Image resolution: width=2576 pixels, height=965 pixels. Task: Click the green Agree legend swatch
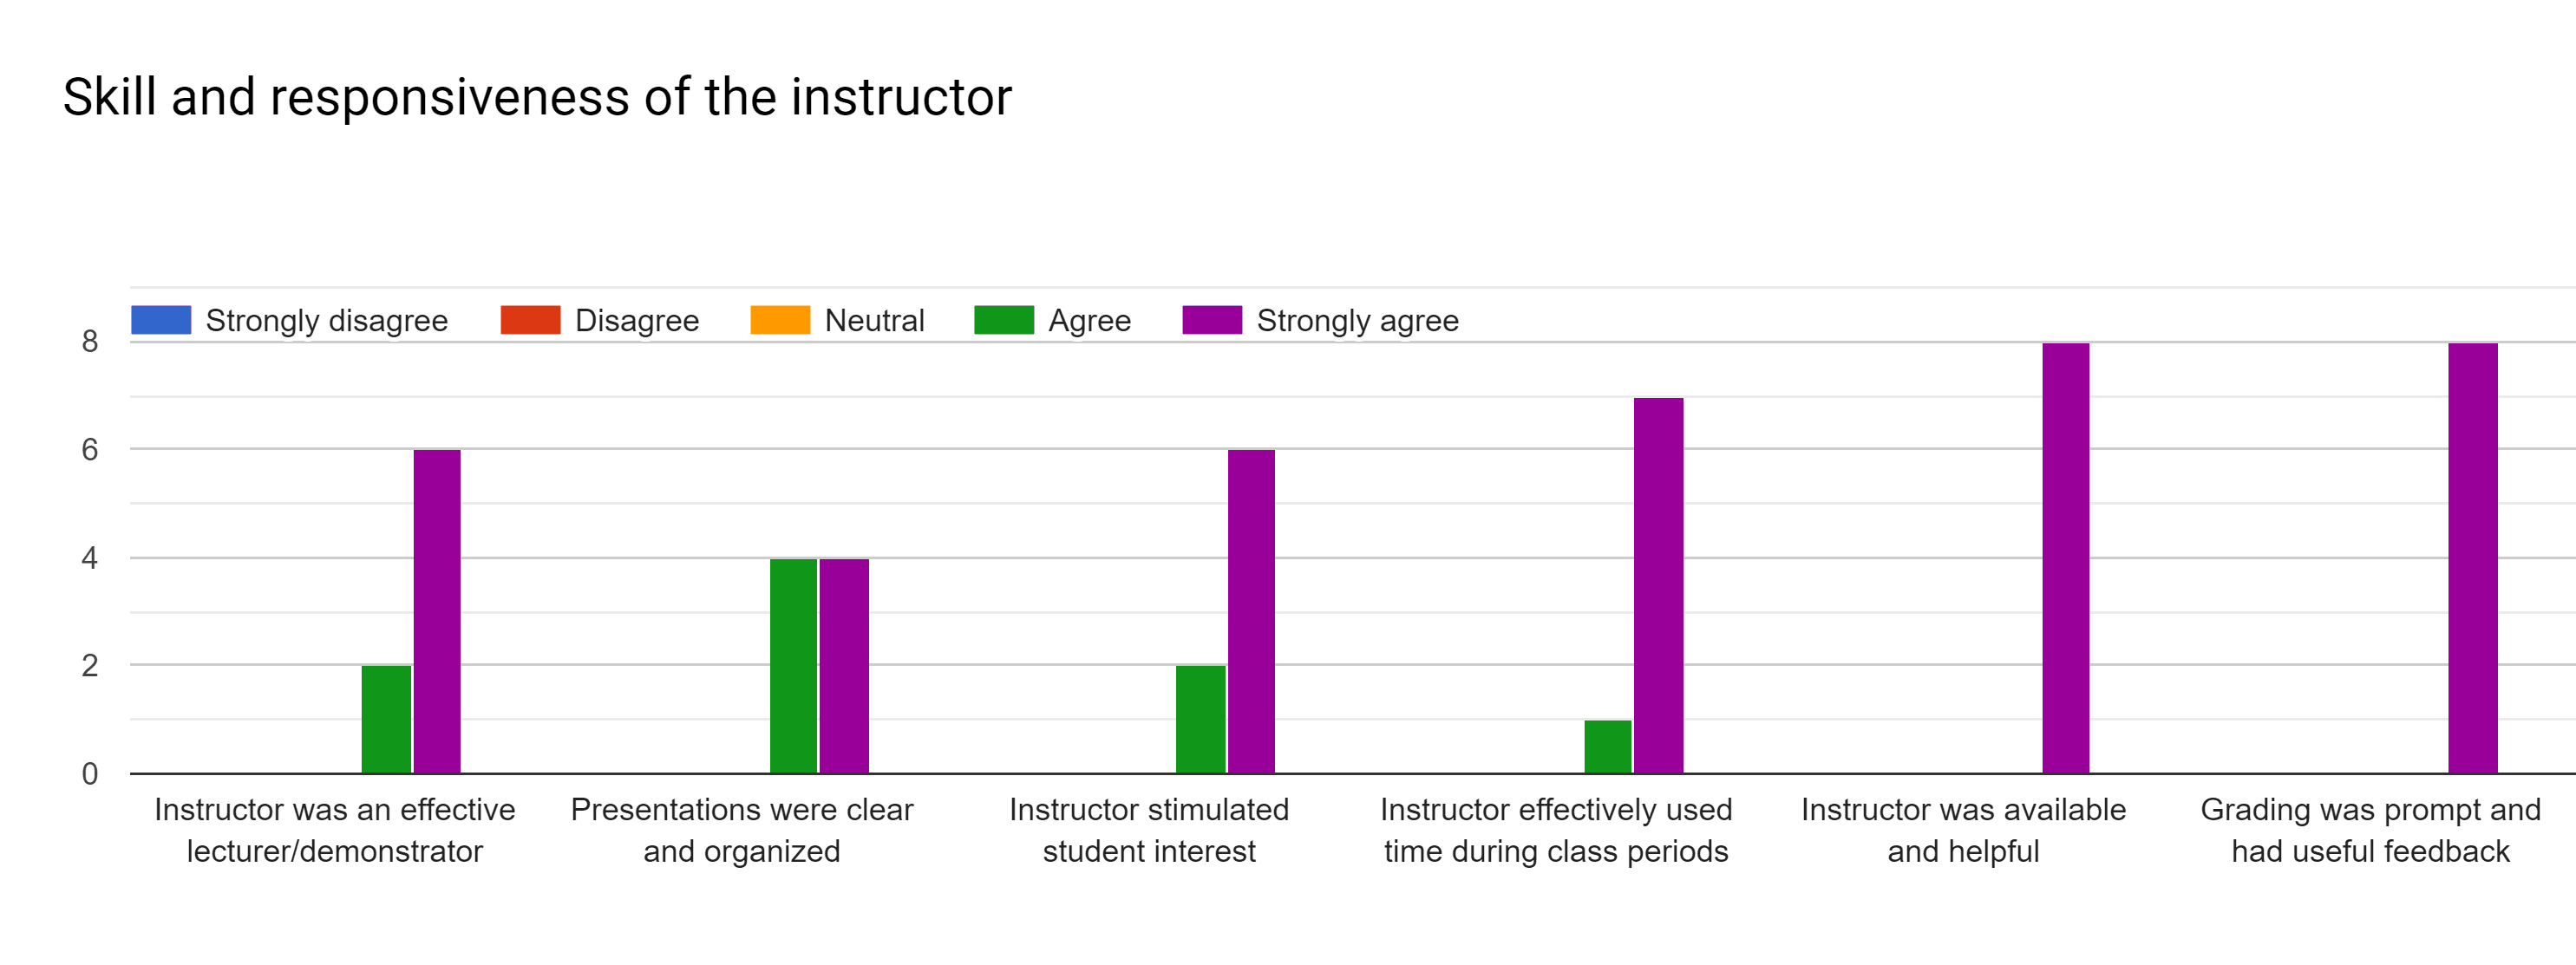[x=1004, y=320]
